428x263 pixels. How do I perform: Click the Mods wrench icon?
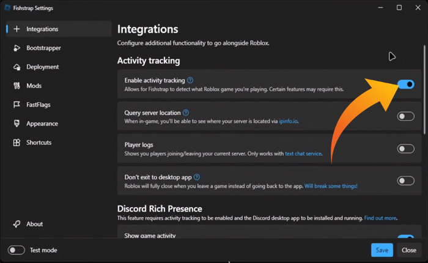(x=17, y=86)
